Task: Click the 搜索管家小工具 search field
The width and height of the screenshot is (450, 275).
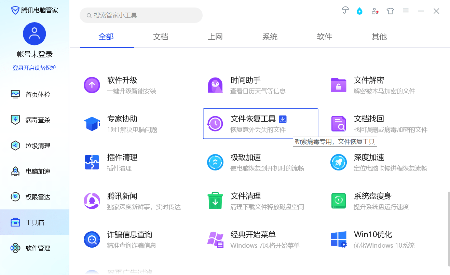Action: coord(141,15)
